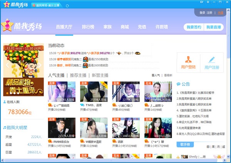
Task: Click the crown badge beside (^o^) 聊
Action: tap(146, 141)
